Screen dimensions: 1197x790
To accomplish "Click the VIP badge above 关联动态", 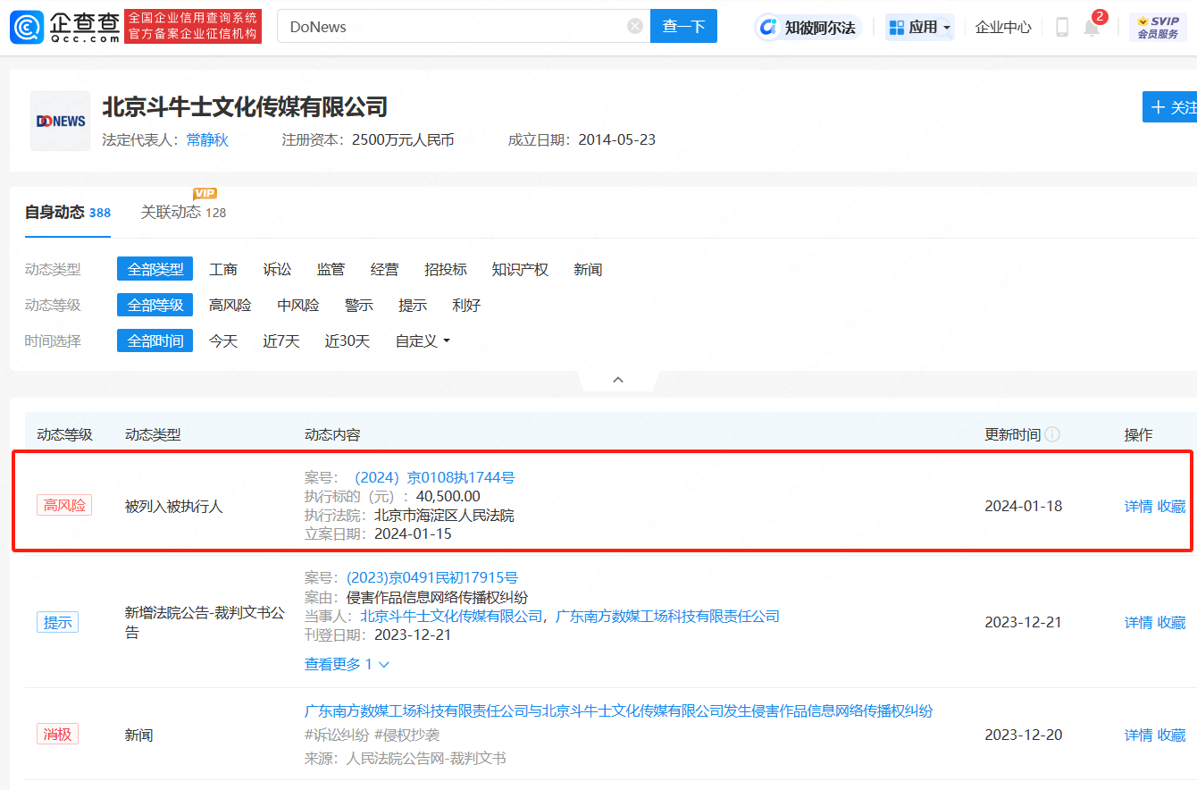I will (205, 193).
